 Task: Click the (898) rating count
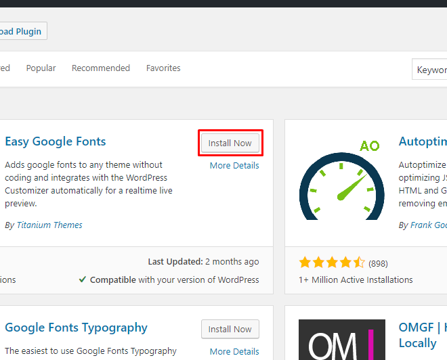378,263
